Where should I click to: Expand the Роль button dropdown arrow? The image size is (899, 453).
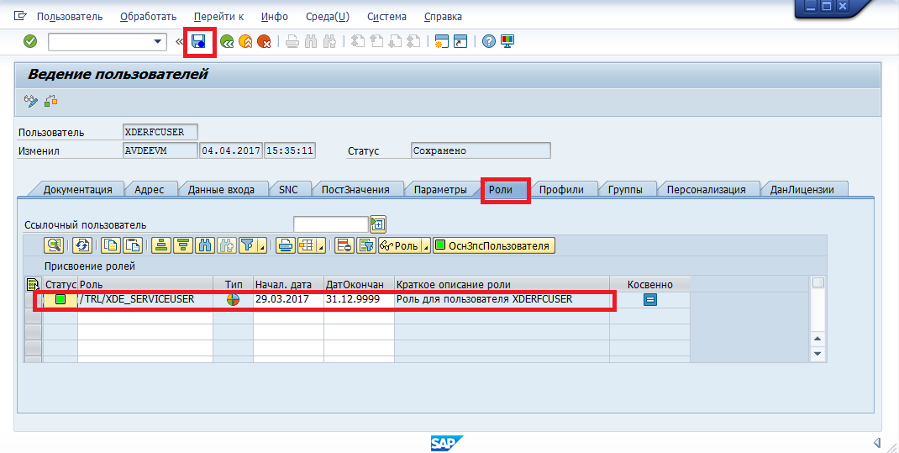point(425,246)
